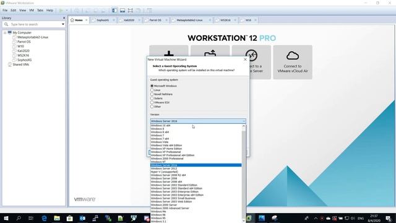Open Task View on the taskbar
396x223 pixels.
tap(31, 218)
